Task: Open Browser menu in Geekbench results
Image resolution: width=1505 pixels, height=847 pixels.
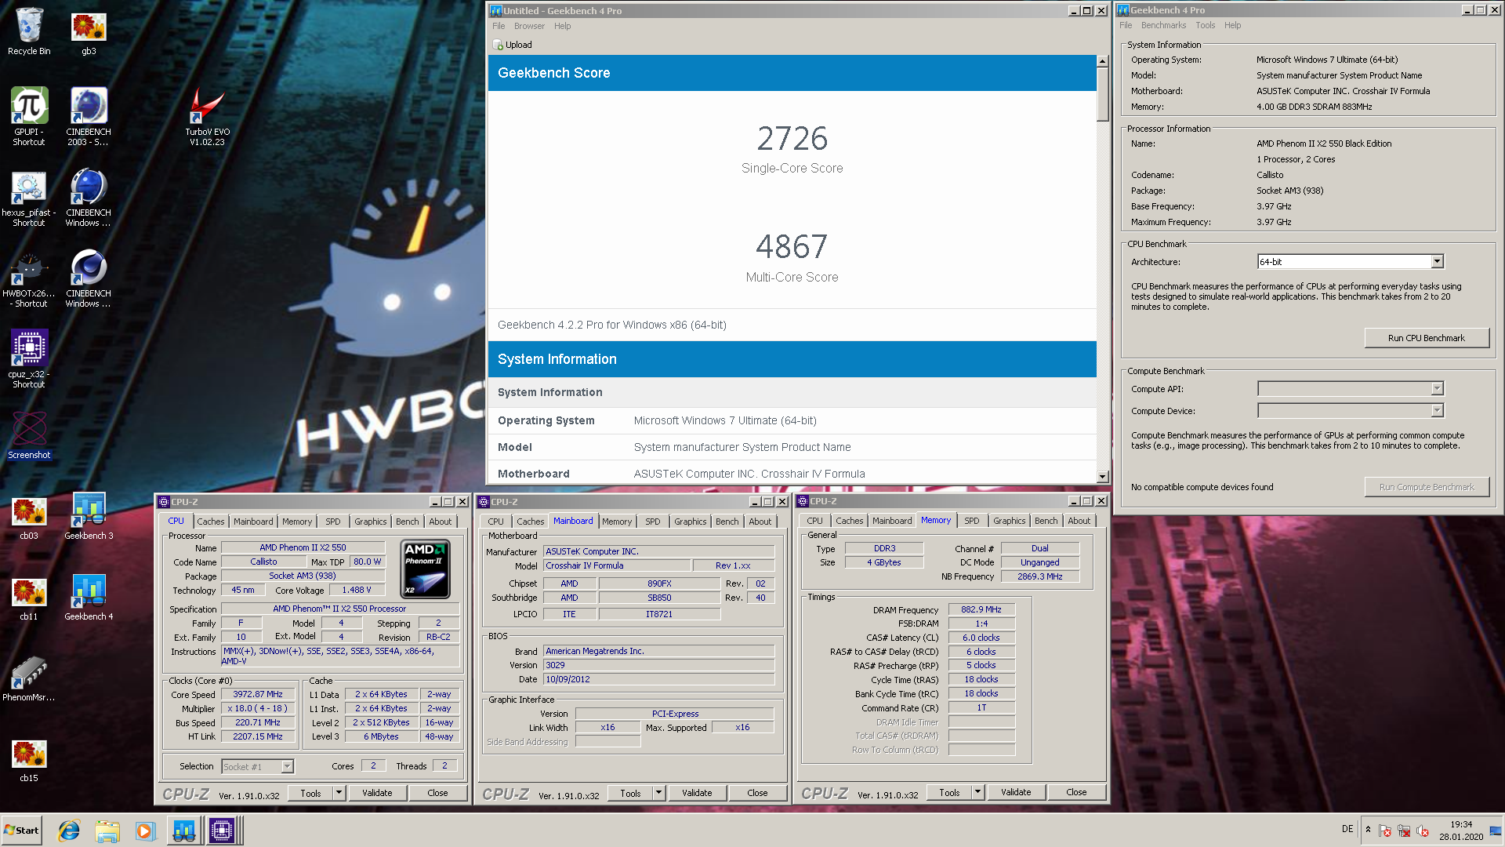Action: [529, 26]
